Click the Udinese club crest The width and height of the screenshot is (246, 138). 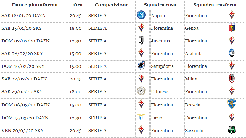point(141,91)
